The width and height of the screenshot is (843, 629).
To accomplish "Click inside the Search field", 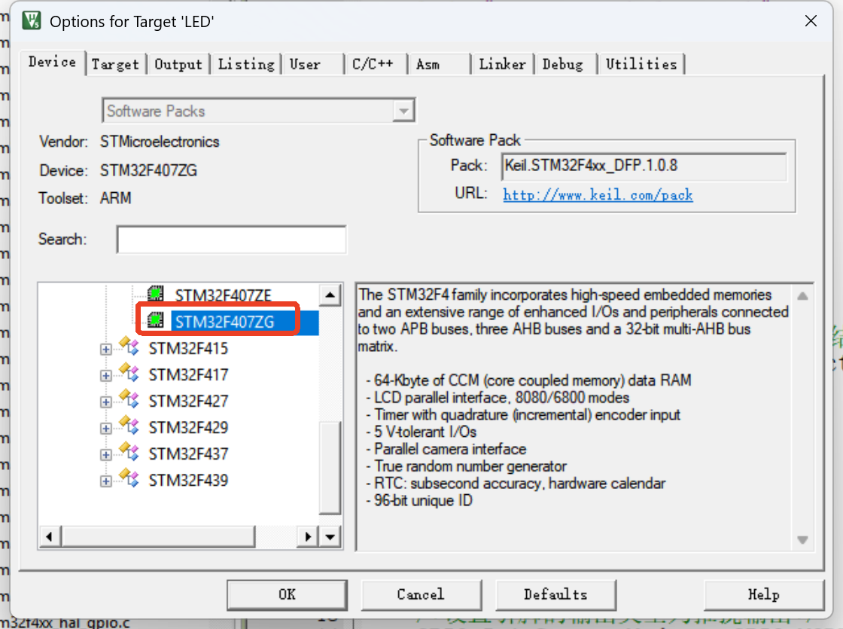I will click(x=231, y=240).
